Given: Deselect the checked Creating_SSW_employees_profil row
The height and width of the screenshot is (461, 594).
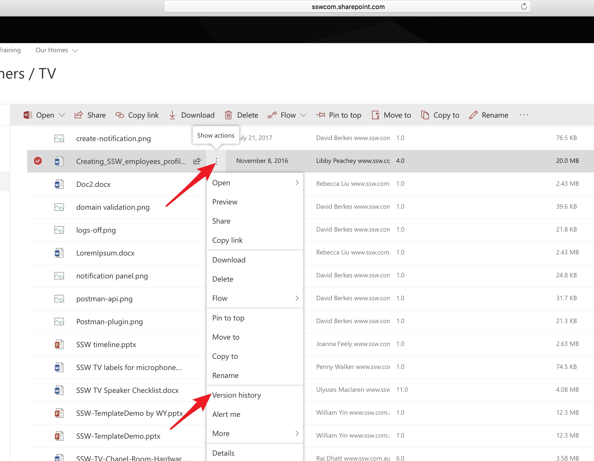Looking at the screenshot, I should pyautogui.click(x=38, y=161).
